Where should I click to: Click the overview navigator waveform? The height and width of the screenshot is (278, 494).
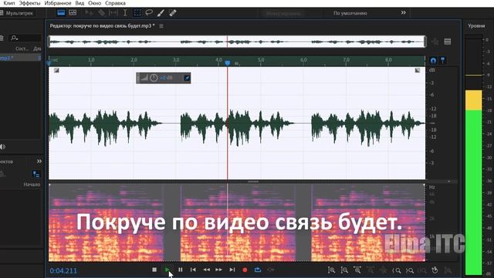pyautogui.click(x=237, y=42)
